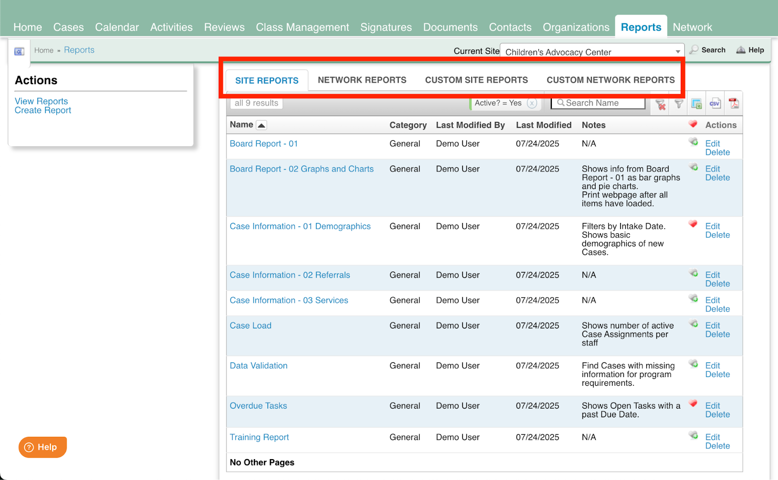Click the favorites heart column header
The image size is (778, 480).
click(693, 124)
